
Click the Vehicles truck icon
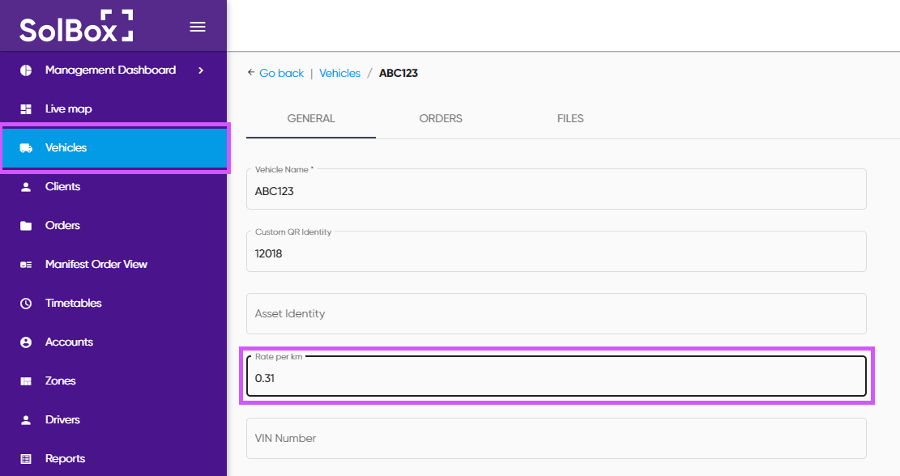coord(26,148)
